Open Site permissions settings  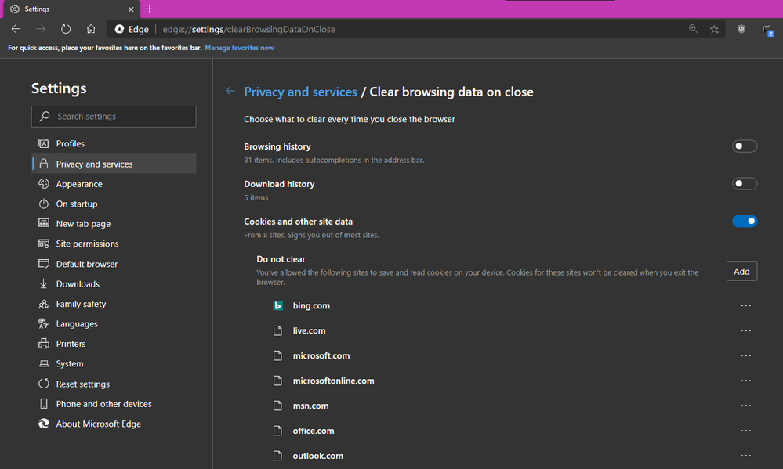[x=114, y=244]
